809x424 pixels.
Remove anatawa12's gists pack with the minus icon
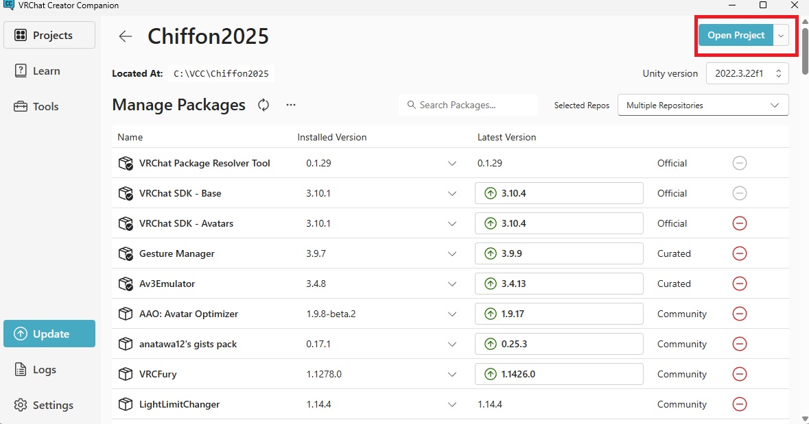739,344
